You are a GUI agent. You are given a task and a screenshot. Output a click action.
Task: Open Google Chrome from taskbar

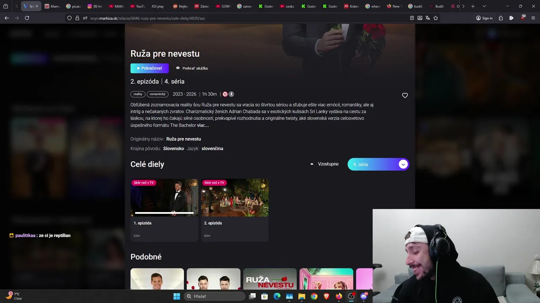click(314, 296)
